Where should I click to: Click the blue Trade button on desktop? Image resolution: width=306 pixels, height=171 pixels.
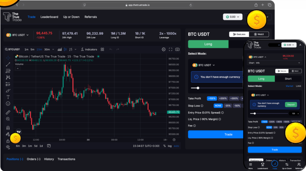click(x=228, y=134)
